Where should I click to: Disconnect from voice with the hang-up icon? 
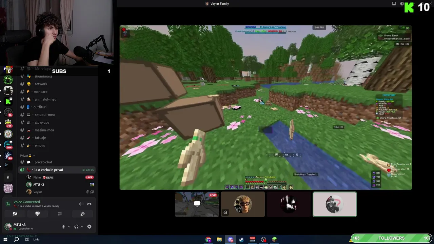click(x=89, y=204)
